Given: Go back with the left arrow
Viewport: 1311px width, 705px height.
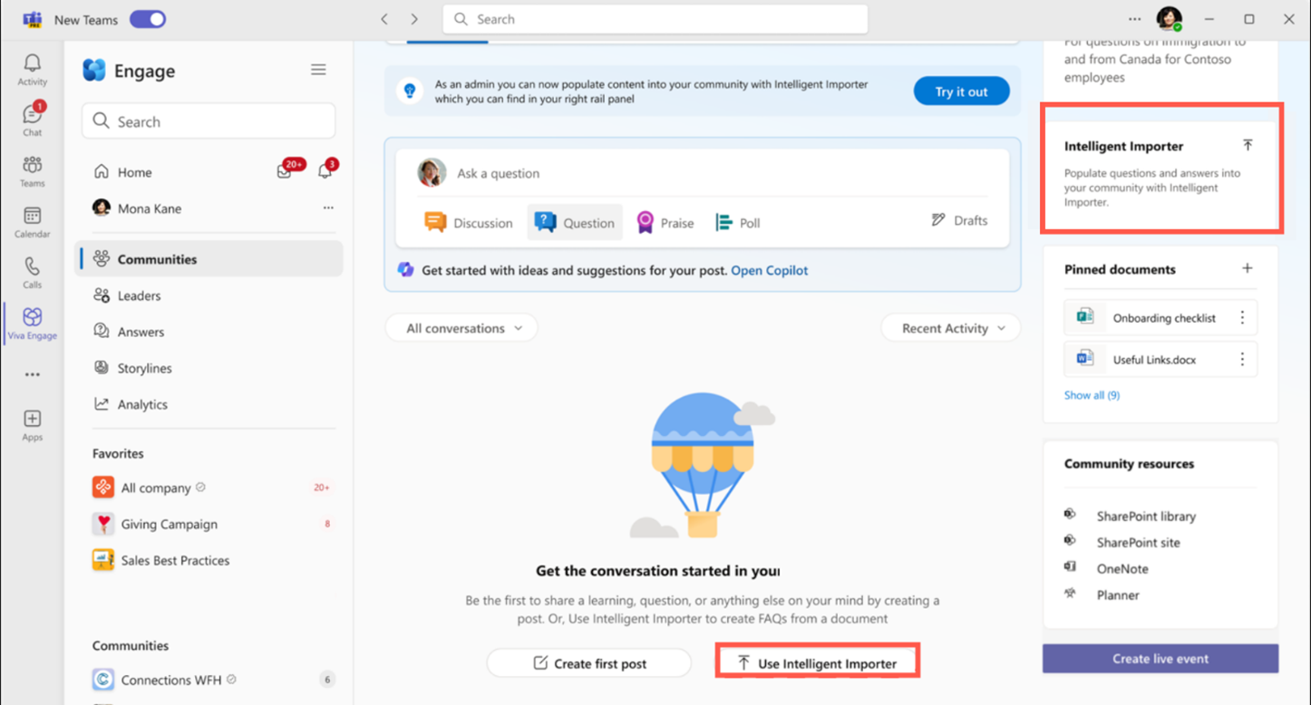Looking at the screenshot, I should (384, 19).
